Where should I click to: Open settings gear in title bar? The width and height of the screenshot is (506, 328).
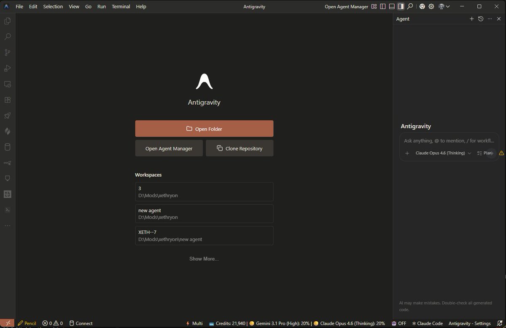tap(431, 6)
